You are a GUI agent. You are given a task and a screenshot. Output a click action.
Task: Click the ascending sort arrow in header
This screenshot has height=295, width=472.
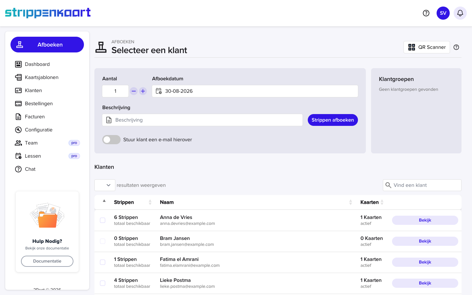point(104,201)
